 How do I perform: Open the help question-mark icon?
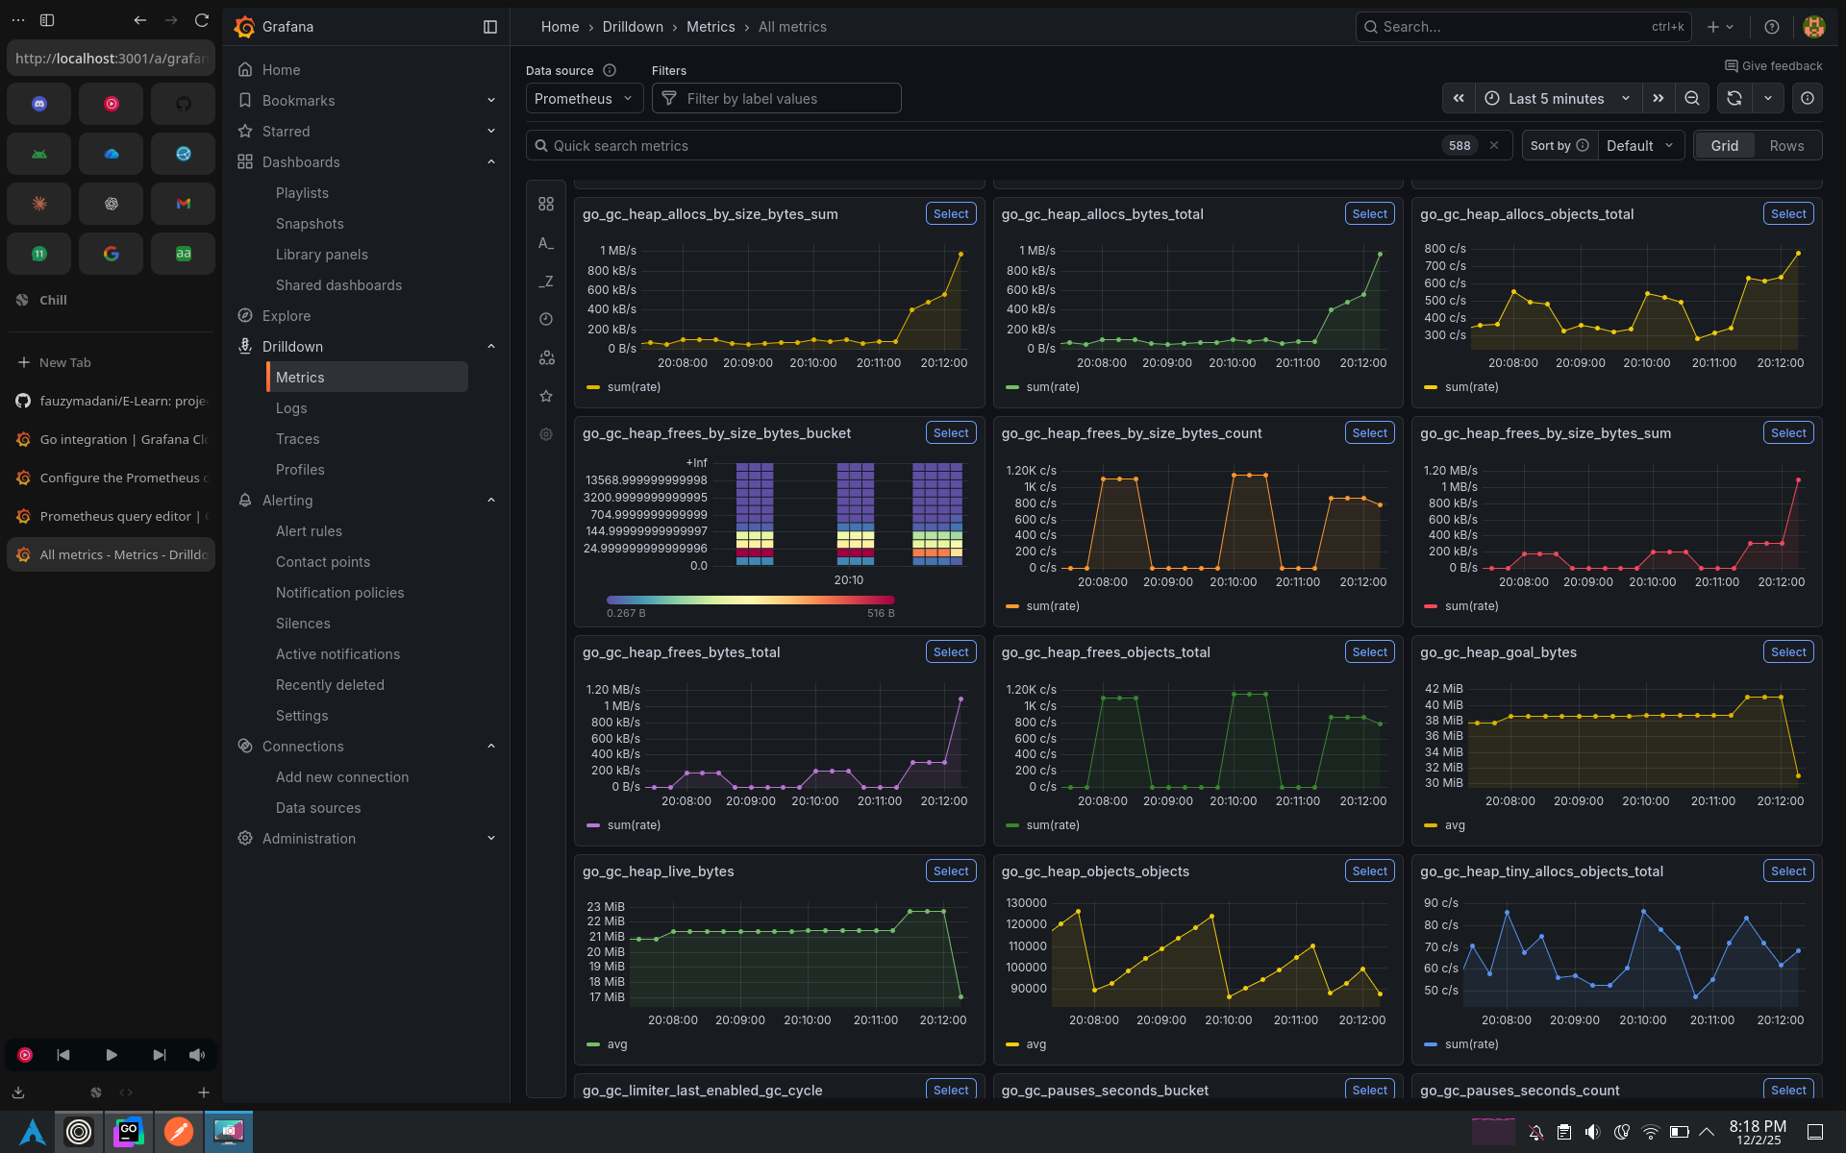point(1772,27)
